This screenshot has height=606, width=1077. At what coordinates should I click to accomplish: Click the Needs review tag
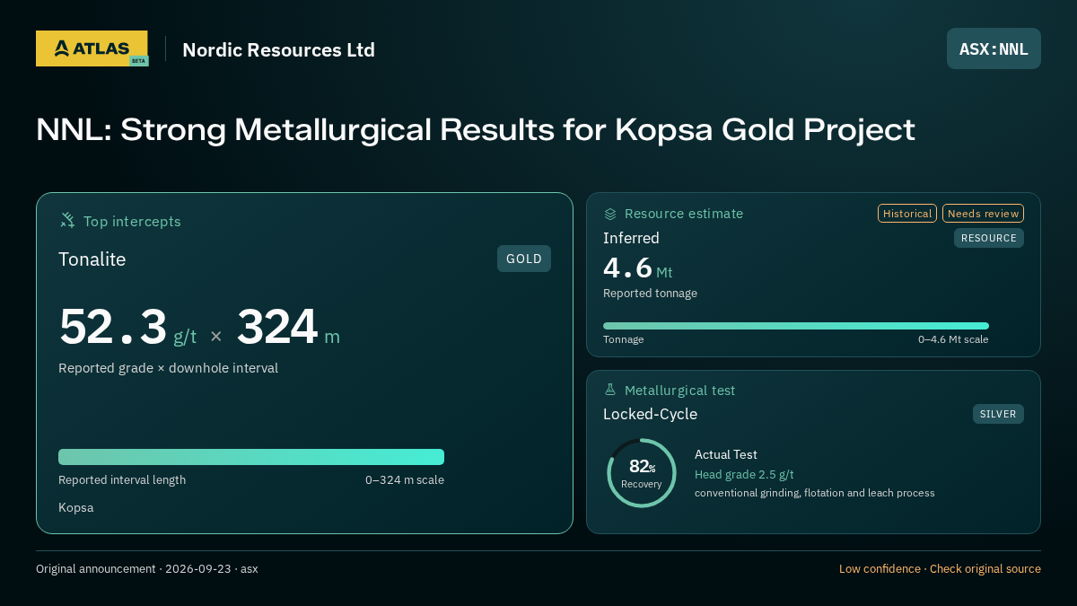click(983, 214)
